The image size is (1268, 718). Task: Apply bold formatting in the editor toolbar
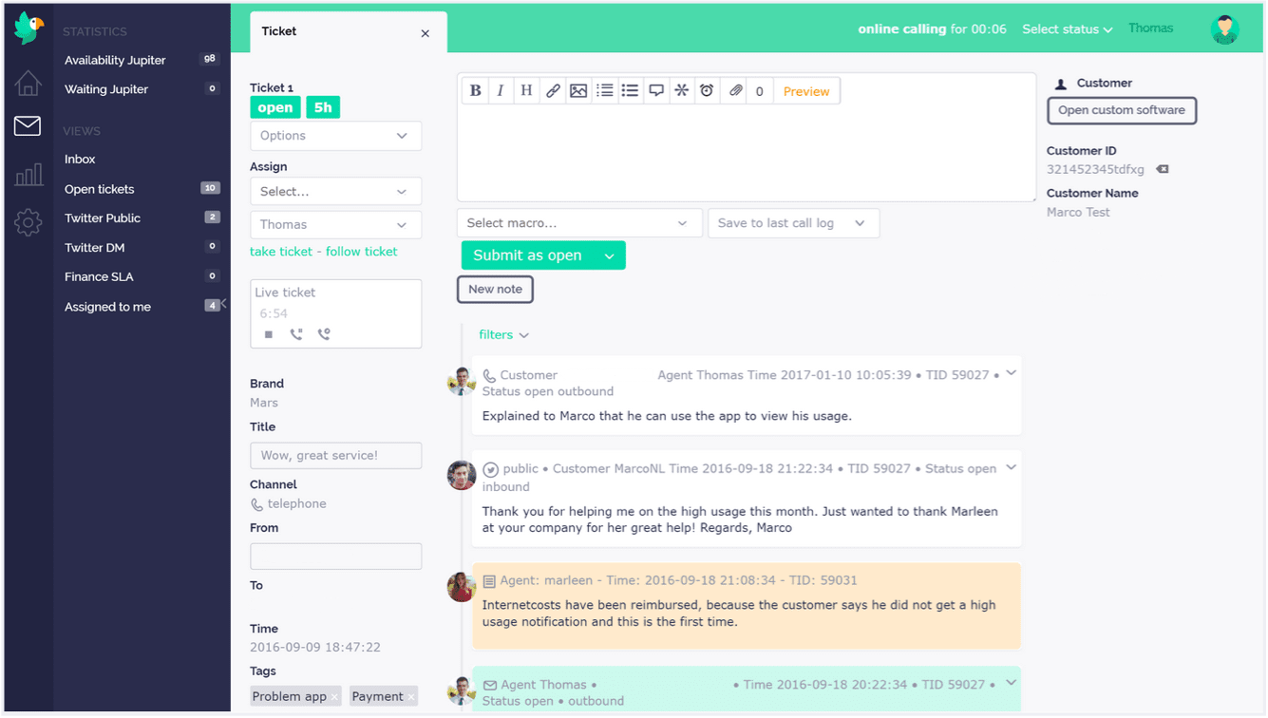tap(475, 90)
